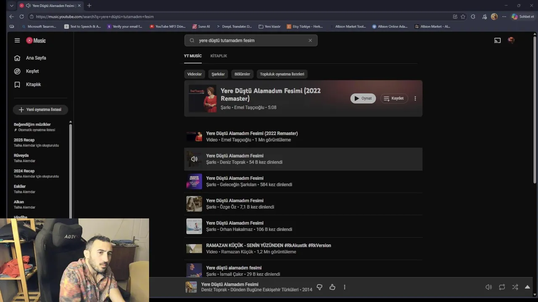The image size is (538, 302).
Task: Play the top result with Oynat
Action: coord(363,99)
